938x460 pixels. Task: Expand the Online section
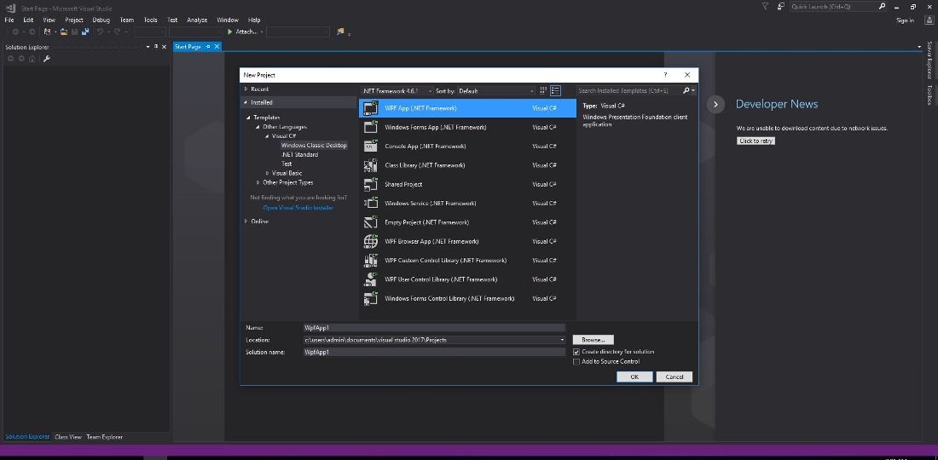[246, 221]
